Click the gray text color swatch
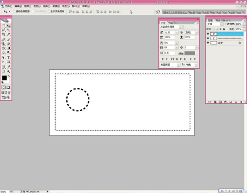Image resolution: width=247 pixels, height=193 pixels. pyautogui.click(x=190, y=53)
